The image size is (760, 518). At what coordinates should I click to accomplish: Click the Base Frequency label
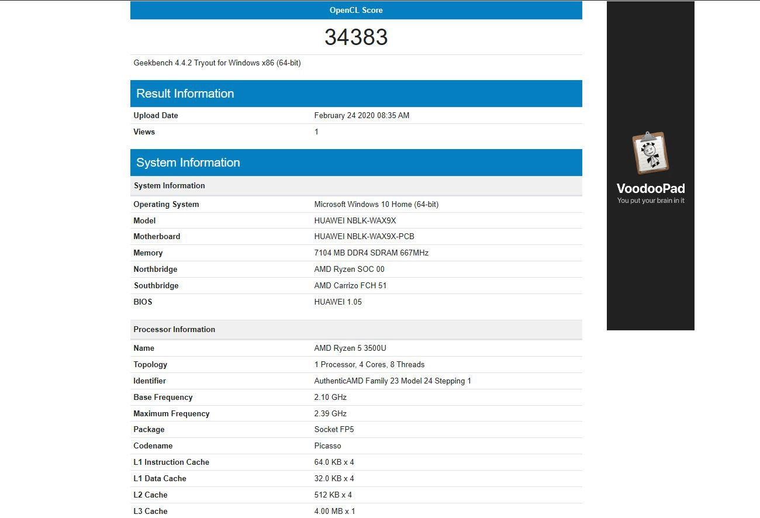(x=163, y=397)
